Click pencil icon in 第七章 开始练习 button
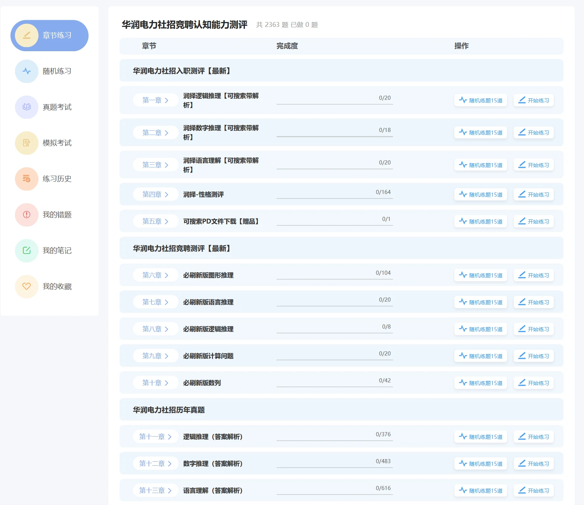This screenshot has width=584, height=505. [522, 302]
